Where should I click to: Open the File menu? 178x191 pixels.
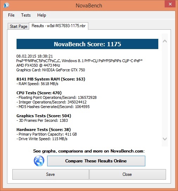click(11, 15)
